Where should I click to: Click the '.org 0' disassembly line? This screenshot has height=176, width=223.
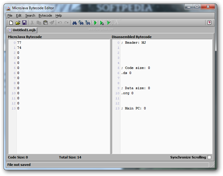[127, 93]
